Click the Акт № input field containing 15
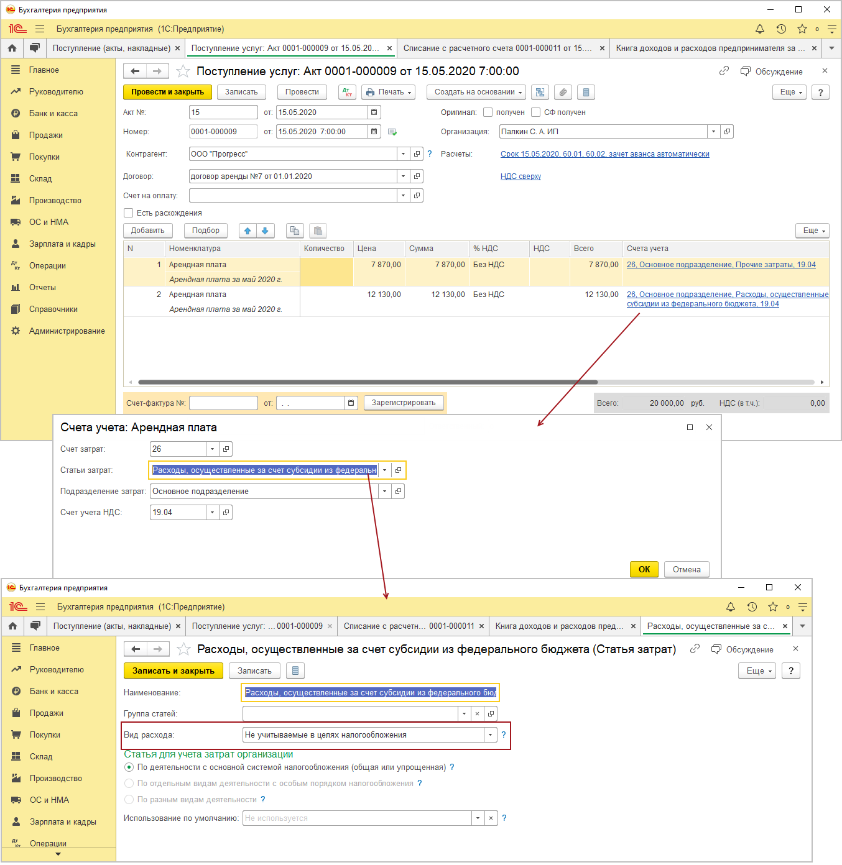842x865 pixels. point(223,112)
